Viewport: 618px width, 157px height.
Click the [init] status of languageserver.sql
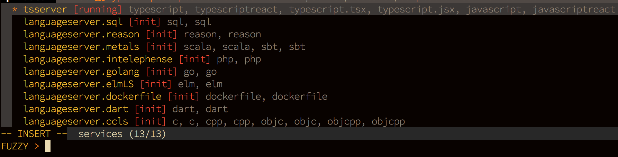pyautogui.click(x=145, y=22)
